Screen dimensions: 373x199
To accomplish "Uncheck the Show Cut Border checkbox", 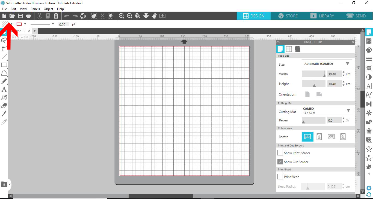I will 280,162.
